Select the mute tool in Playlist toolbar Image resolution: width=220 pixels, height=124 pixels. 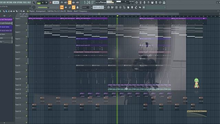coord(11,11)
